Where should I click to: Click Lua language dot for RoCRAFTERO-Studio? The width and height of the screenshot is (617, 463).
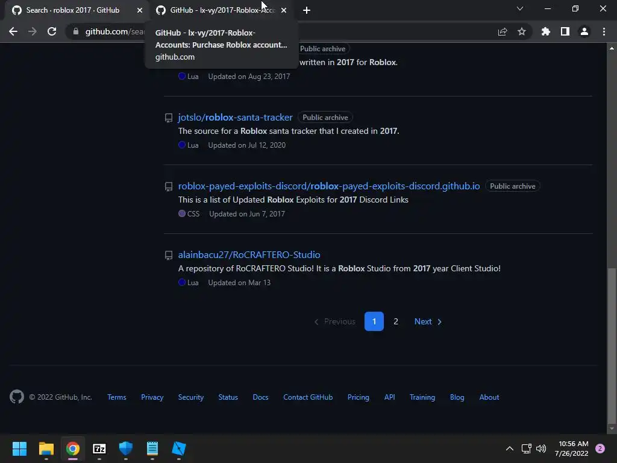click(x=182, y=282)
